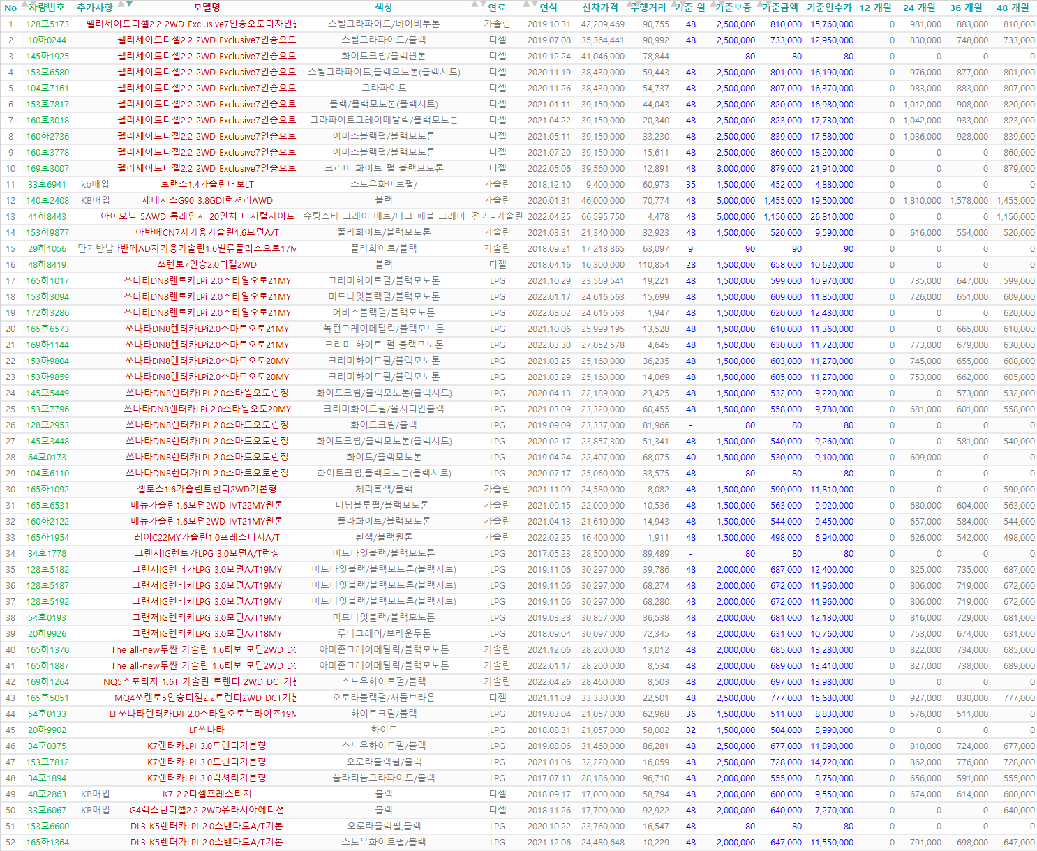This screenshot has width=1037, height=851.
Task: Select plate number 128호5173
Action: pos(47,24)
